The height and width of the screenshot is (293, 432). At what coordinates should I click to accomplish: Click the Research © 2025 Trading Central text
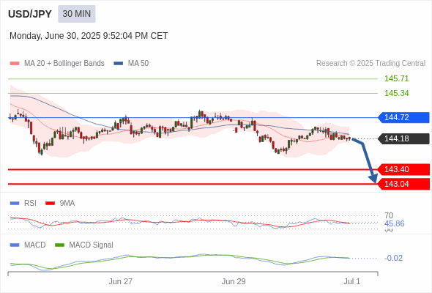[370, 64]
